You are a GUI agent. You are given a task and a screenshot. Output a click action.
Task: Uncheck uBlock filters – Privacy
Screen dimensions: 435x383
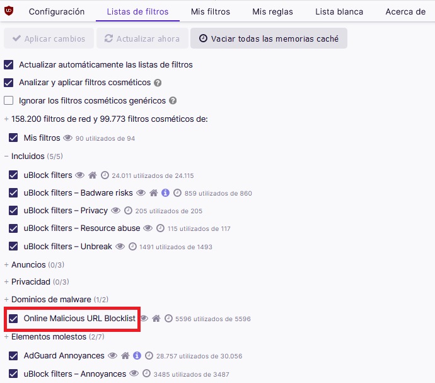coord(13,210)
